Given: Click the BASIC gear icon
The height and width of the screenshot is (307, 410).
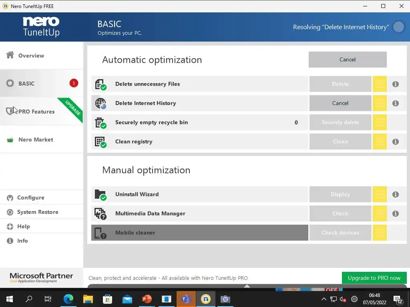Looking at the screenshot, I should 10,83.
